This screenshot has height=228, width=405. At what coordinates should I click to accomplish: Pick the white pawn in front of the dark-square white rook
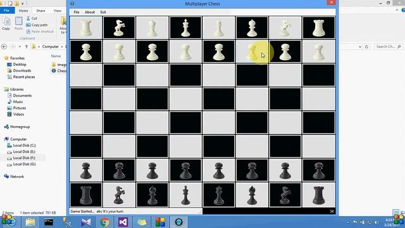point(319,51)
